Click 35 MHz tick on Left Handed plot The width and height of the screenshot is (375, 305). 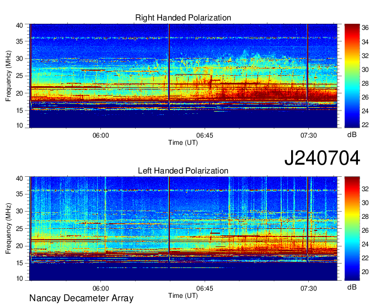(20, 194)
